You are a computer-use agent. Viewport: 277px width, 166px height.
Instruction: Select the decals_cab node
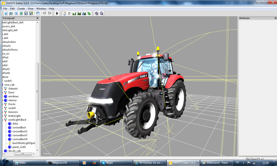point(15,151)
